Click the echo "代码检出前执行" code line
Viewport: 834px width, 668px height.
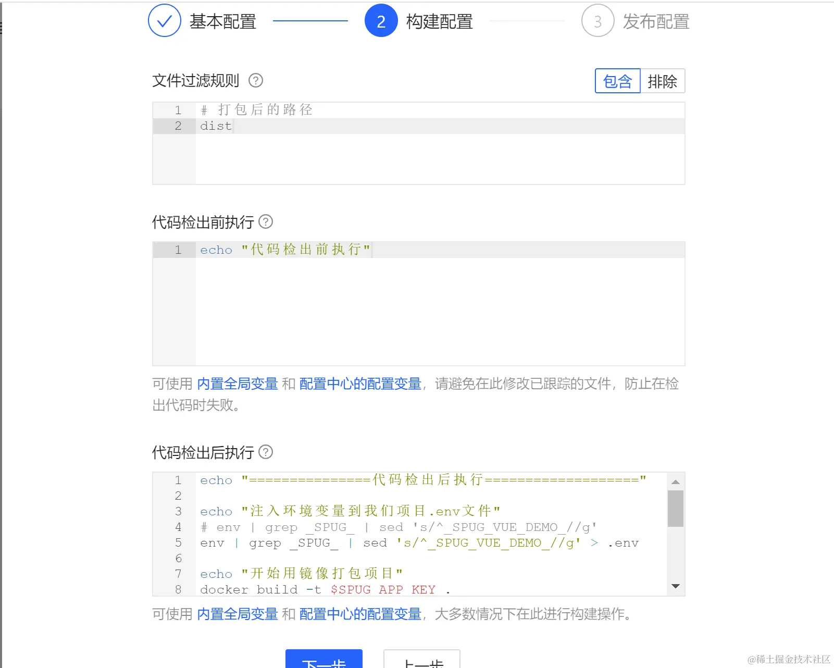tap(285, 250)
